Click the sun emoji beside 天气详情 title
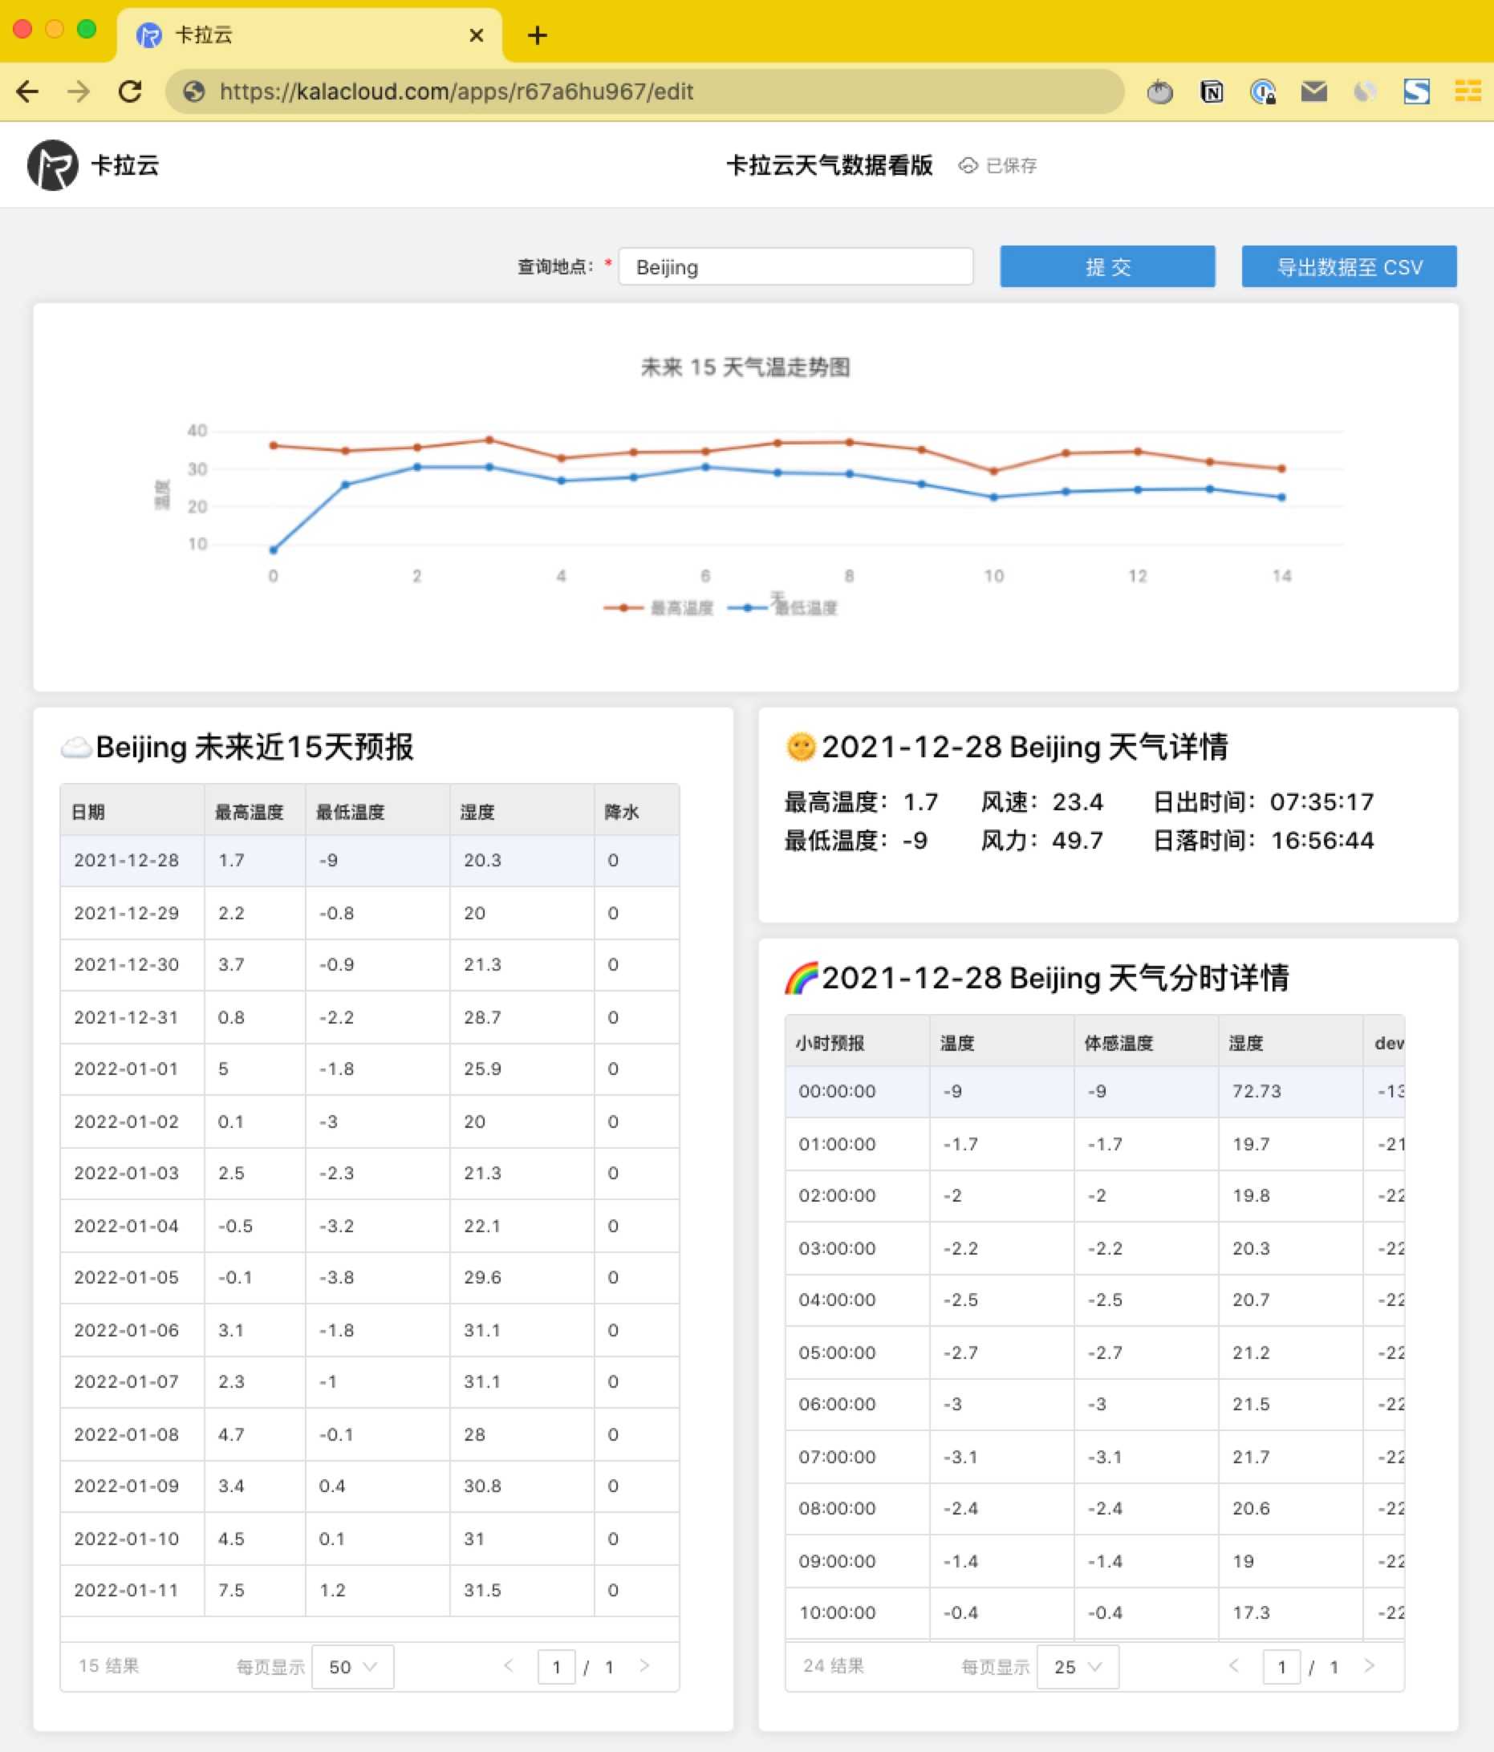Image resolution: width=1494 pixels, height=1752 pixels. click(801, 748)
